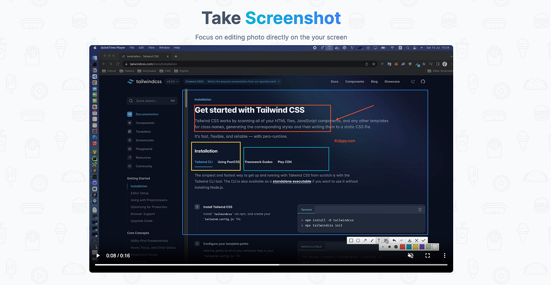
Task: Switch to the Framework Guides tab
Action: tap(258, 162)
